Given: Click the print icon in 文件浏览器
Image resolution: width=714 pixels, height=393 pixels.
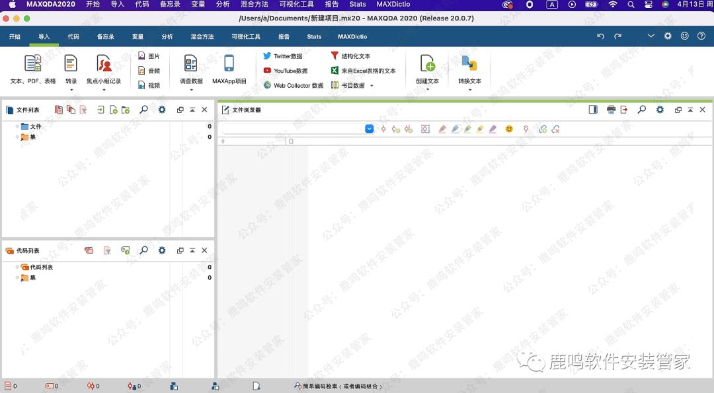Looking at the screenshot, I should point(611,110).
